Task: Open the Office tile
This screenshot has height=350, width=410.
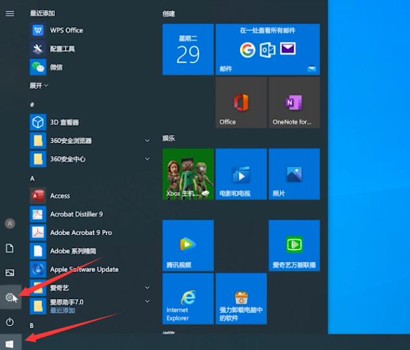Action: 241,102
